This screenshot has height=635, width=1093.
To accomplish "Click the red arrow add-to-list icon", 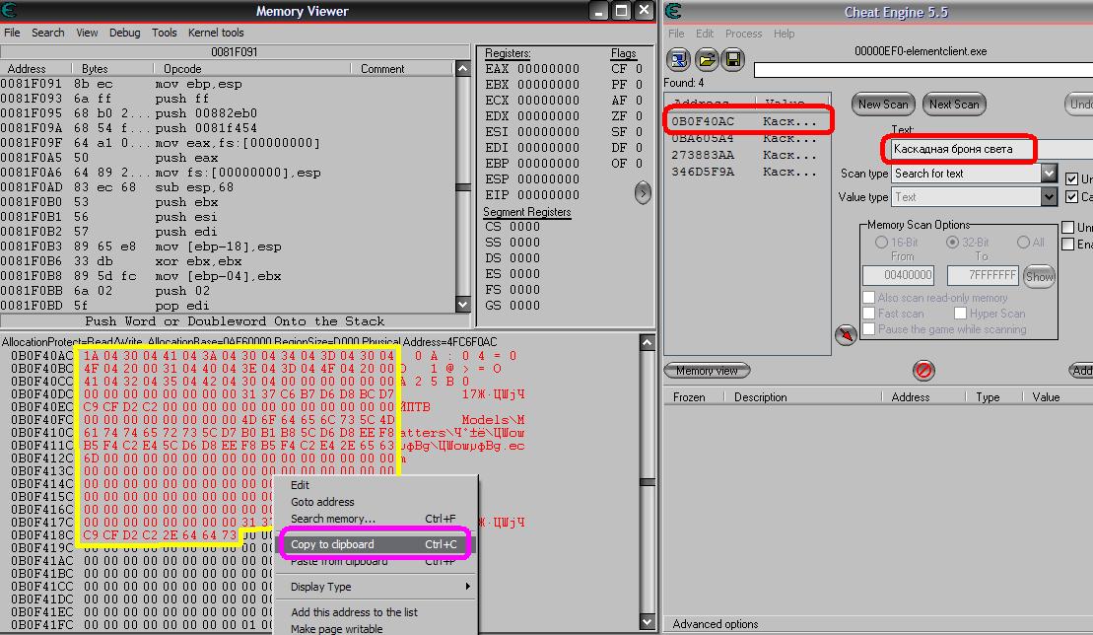I will [846, 335].
